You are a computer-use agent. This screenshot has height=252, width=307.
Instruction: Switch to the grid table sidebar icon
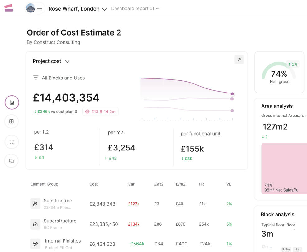point(12,121)
